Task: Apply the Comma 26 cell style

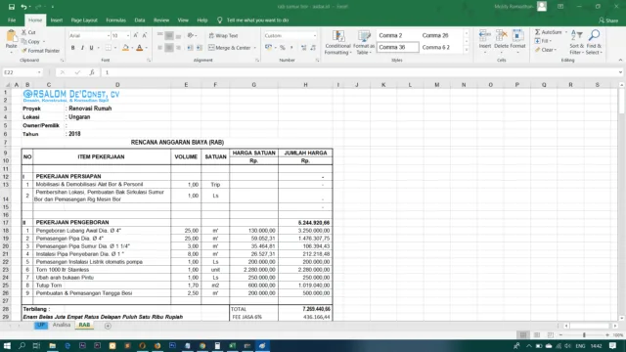Action: pyautogui.click(x=441, y=35)
